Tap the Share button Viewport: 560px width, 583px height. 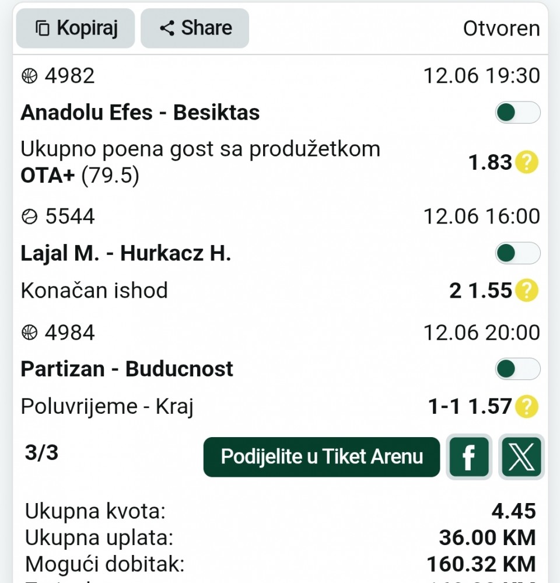[195, 28]
